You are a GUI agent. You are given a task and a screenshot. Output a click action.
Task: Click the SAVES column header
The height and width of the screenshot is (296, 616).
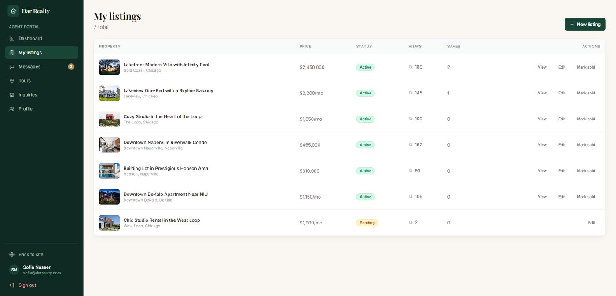coord(454,47)
